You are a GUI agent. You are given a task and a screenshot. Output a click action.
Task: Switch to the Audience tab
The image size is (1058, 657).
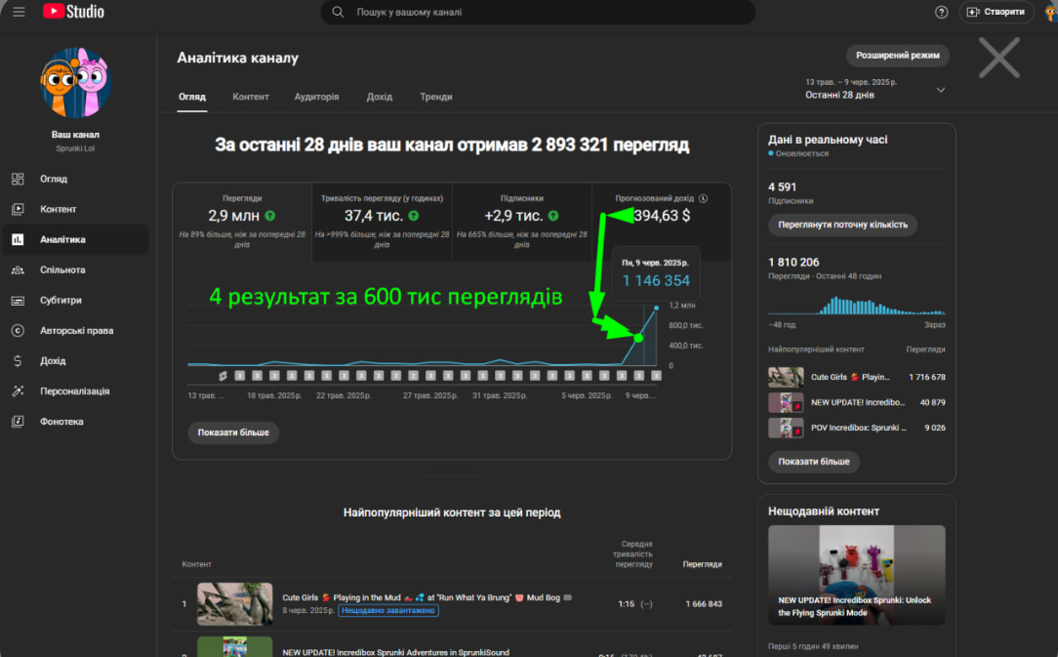click(x=316, y=97)
